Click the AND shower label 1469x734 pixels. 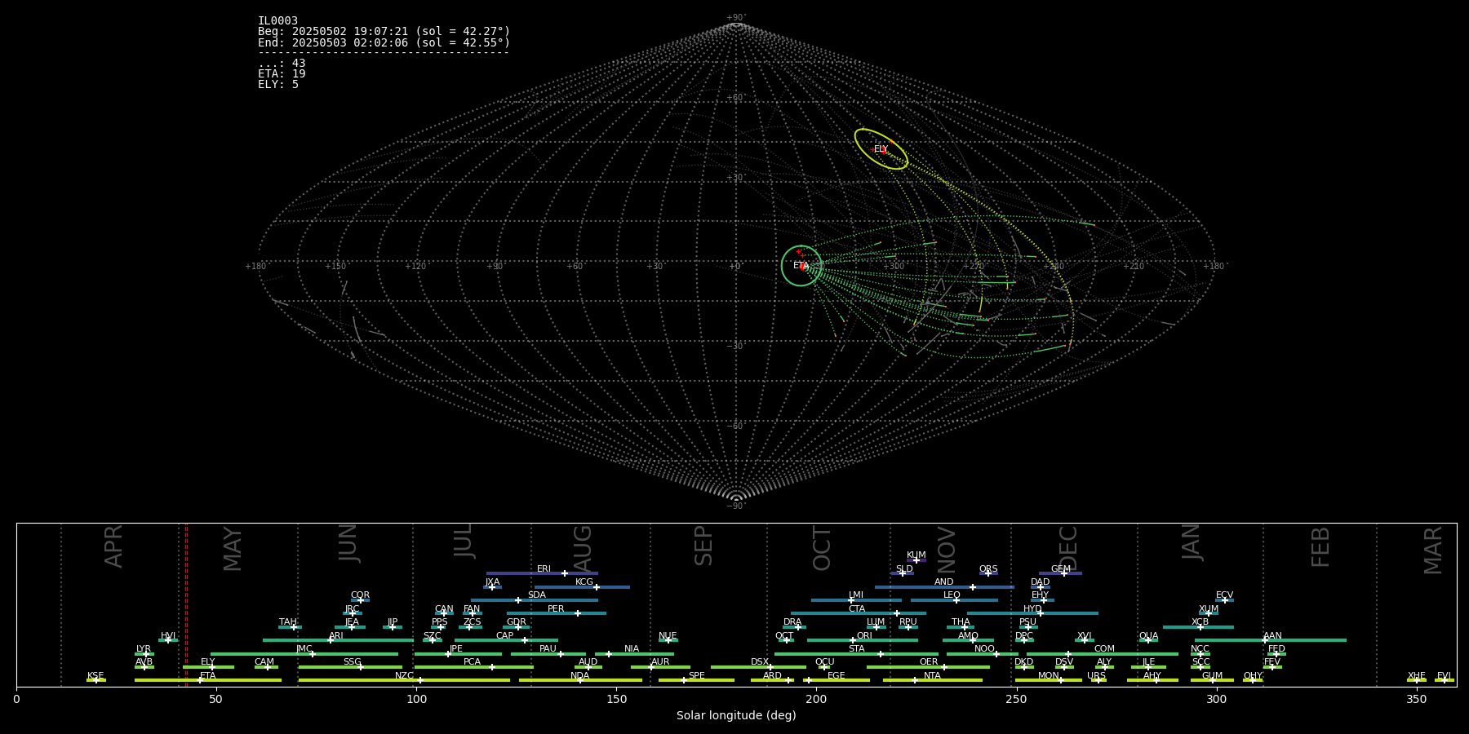click(x=943, y=582)
